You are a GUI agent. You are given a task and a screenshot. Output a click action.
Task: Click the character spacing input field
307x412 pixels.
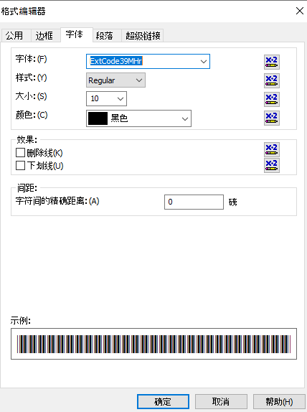tap(194, 202)
